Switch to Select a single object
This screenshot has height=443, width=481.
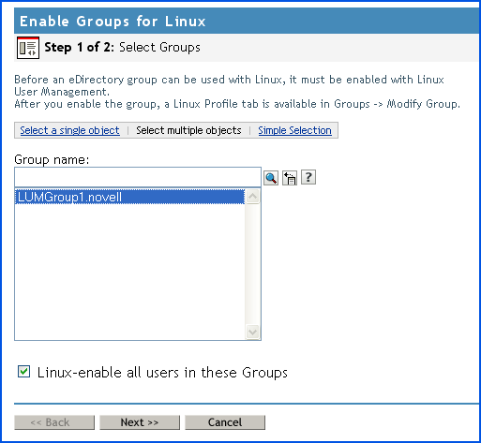coord(69,130)
